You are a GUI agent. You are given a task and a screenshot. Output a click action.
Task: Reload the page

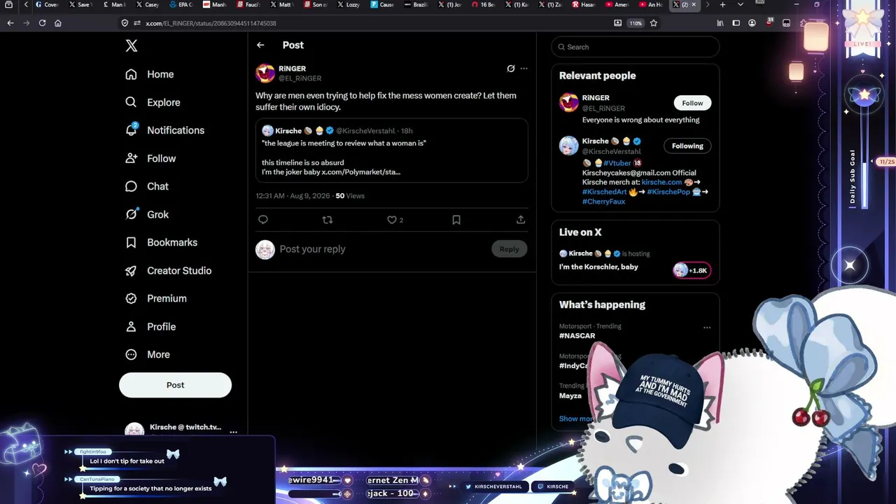pyautogui.click(x=42, y=23)
